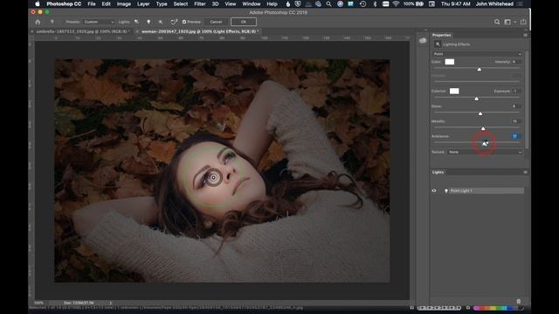Click the on-canvas light center handle
The width and height of the screenshot is (559, 314).
coord(213,177)
